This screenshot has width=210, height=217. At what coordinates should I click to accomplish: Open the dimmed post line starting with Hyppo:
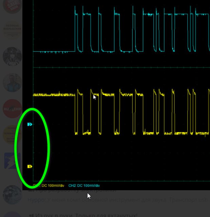119,200
